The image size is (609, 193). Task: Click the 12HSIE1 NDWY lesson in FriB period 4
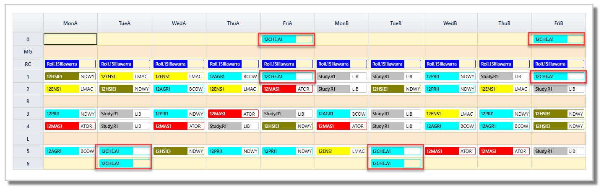(559, 126)
